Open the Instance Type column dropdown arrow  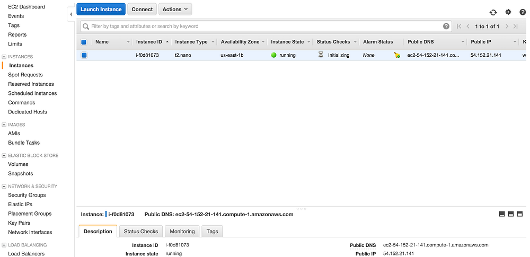click(x=213, y=42)
